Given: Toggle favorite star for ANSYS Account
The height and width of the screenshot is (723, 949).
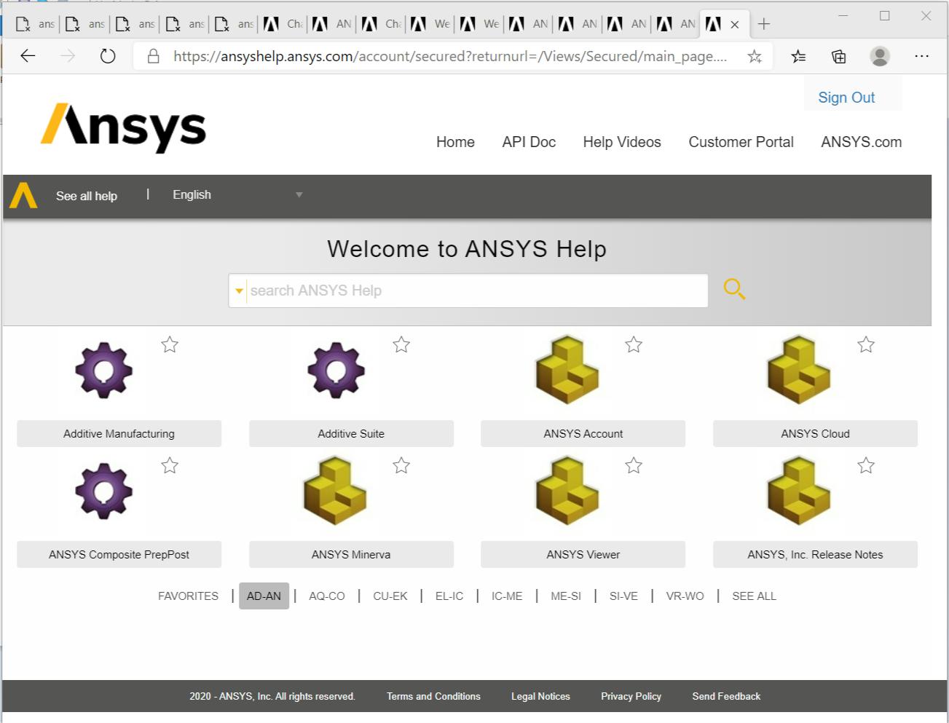Looking at the screenshot, I should pyautogui.click(x=634, y=344).
